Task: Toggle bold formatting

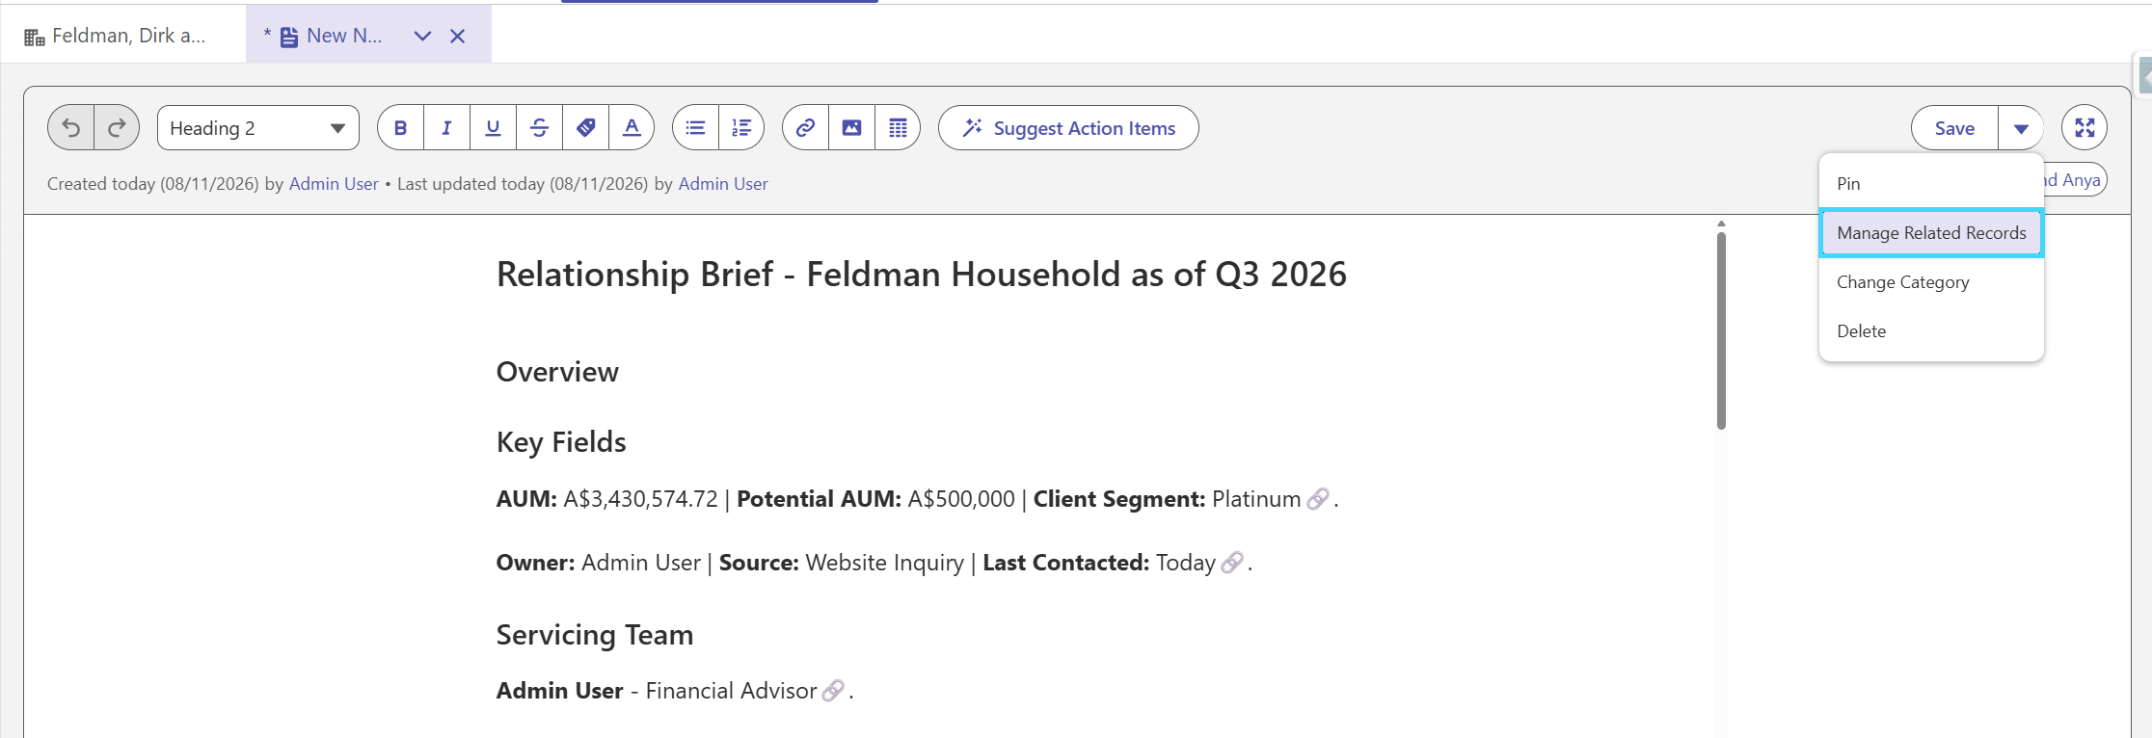Action: [x=401, y=128]
